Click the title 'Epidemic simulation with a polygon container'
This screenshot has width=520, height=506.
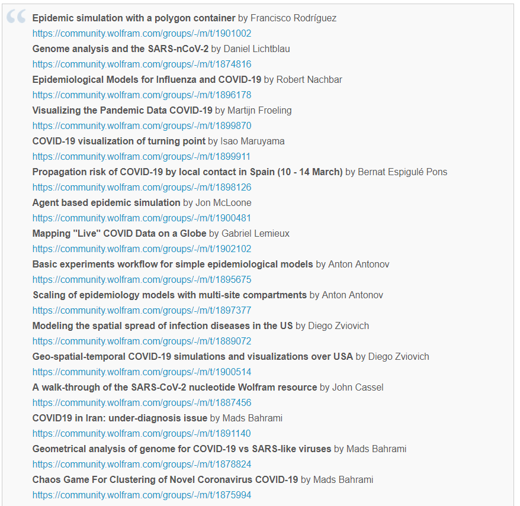(134, 18)
